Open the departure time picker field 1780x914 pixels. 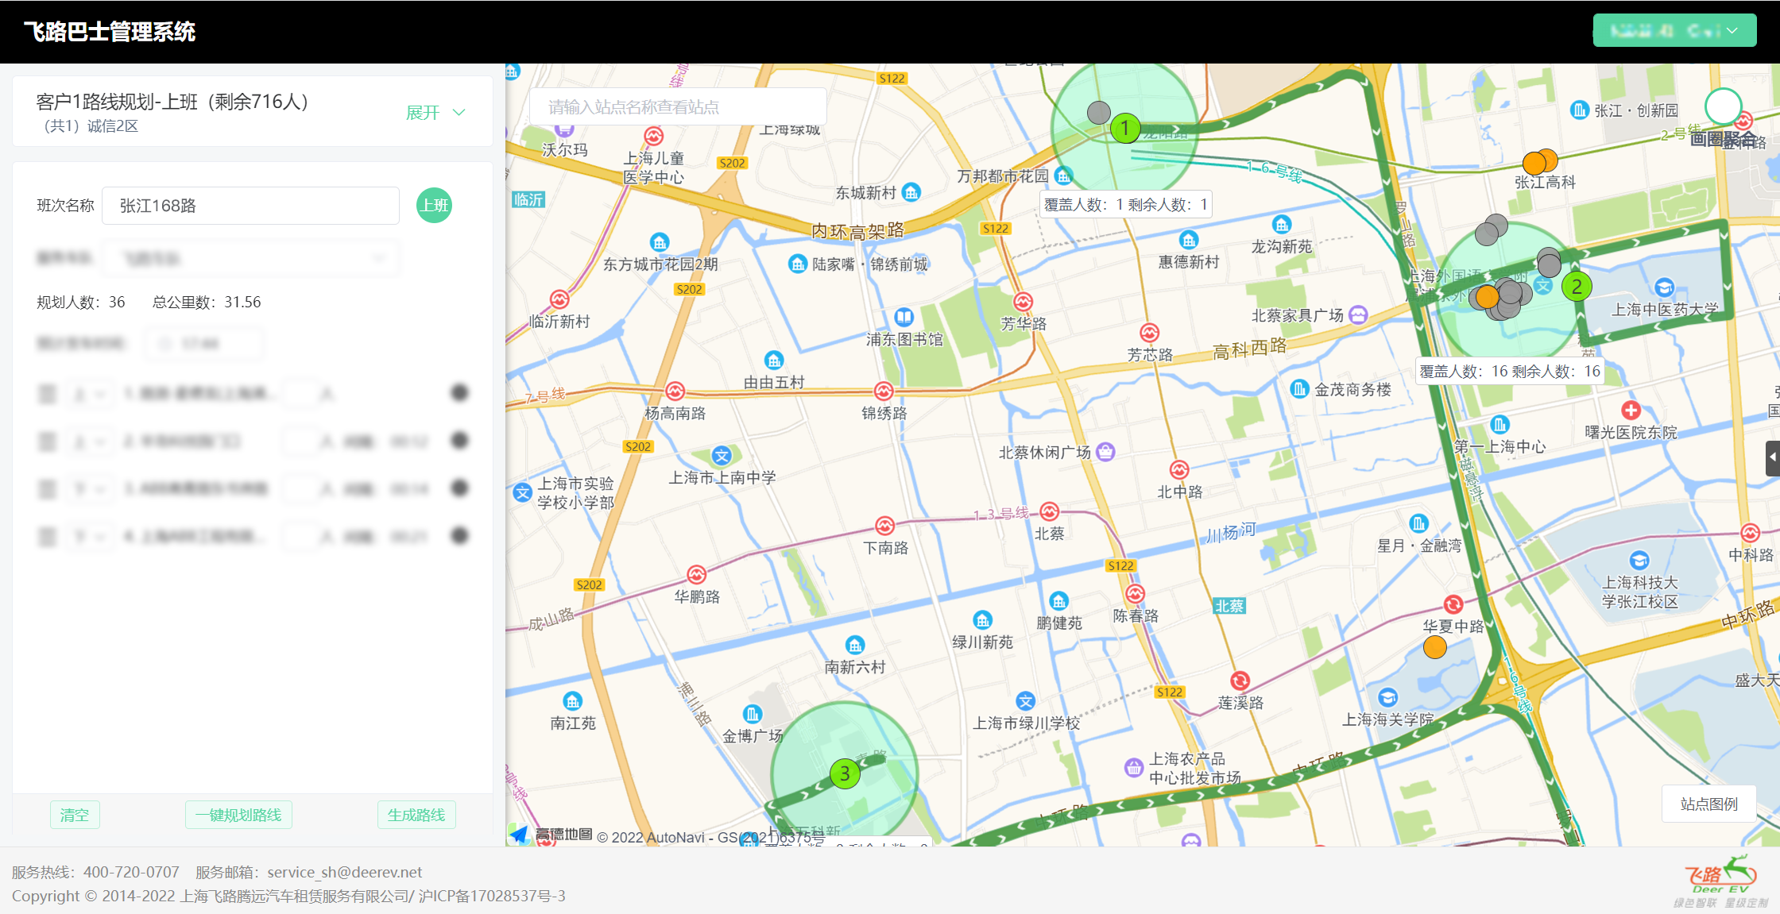[x=204, y=344]
